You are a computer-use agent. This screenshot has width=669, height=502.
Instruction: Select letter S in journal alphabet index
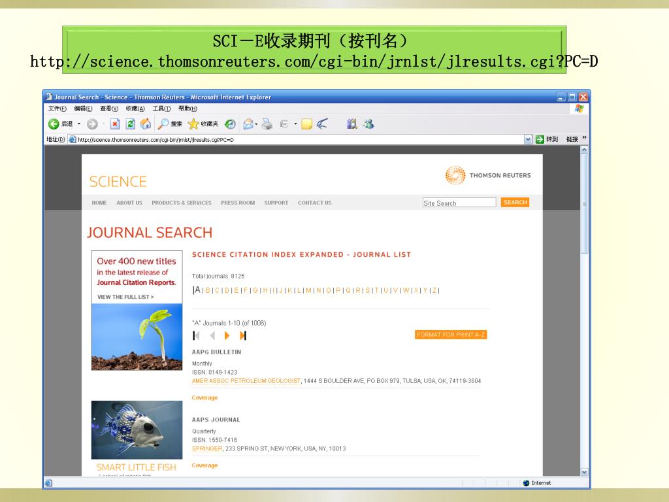pos(367,291)
